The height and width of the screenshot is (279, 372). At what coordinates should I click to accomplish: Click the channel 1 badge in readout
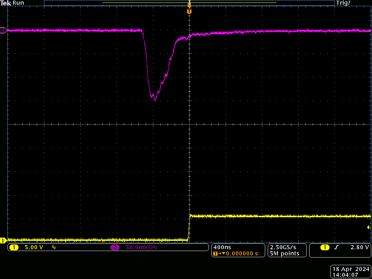tap(14, 248)
